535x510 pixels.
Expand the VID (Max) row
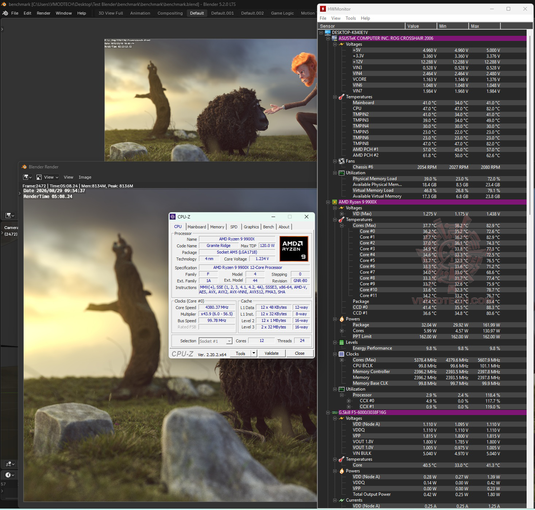coord(342,214)
